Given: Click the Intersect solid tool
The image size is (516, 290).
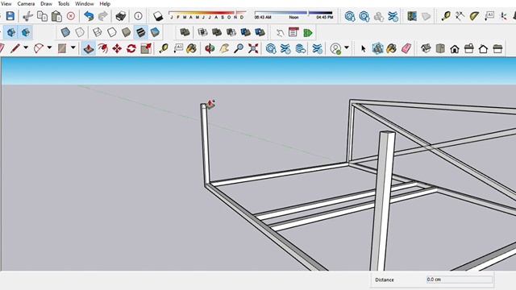Looking at the screenshot, I should (x=202, y=32).
